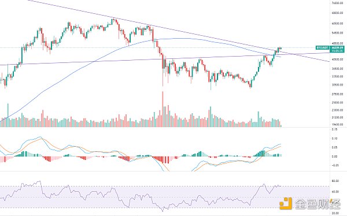The width and height of the screenshot is (347, 216).
Task: Click the -0.05 MACD scale label
Action: [335, 165]
